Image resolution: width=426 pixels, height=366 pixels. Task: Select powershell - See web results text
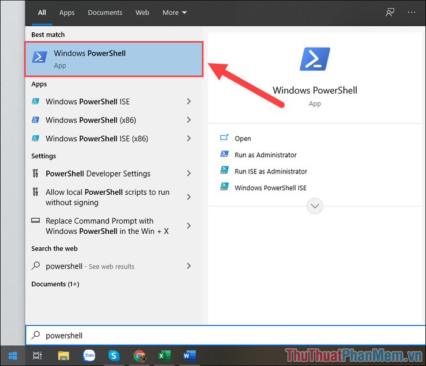90,266
